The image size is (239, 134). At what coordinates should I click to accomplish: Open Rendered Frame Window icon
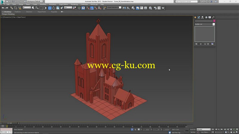159,8
